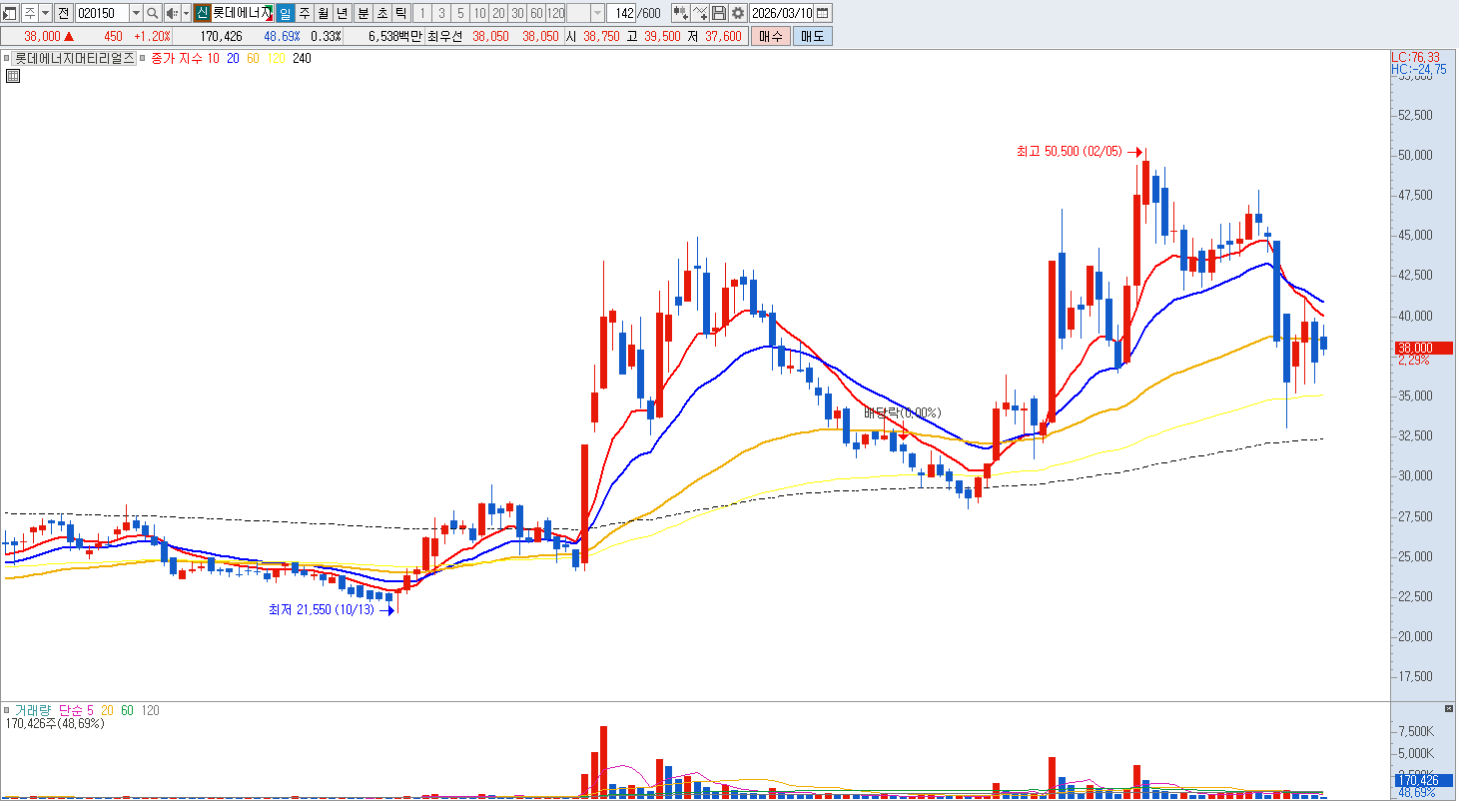Click the 매도 sell button
This screenshot has height=801, width=1459.
point(812,36)
